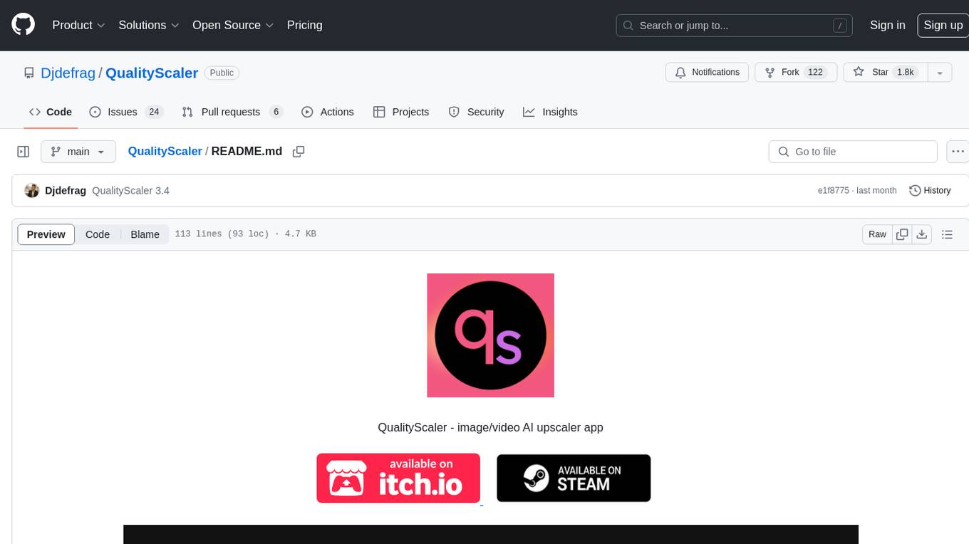
Task: Focus the Go to file field
Action: click(x=853, y=152)
